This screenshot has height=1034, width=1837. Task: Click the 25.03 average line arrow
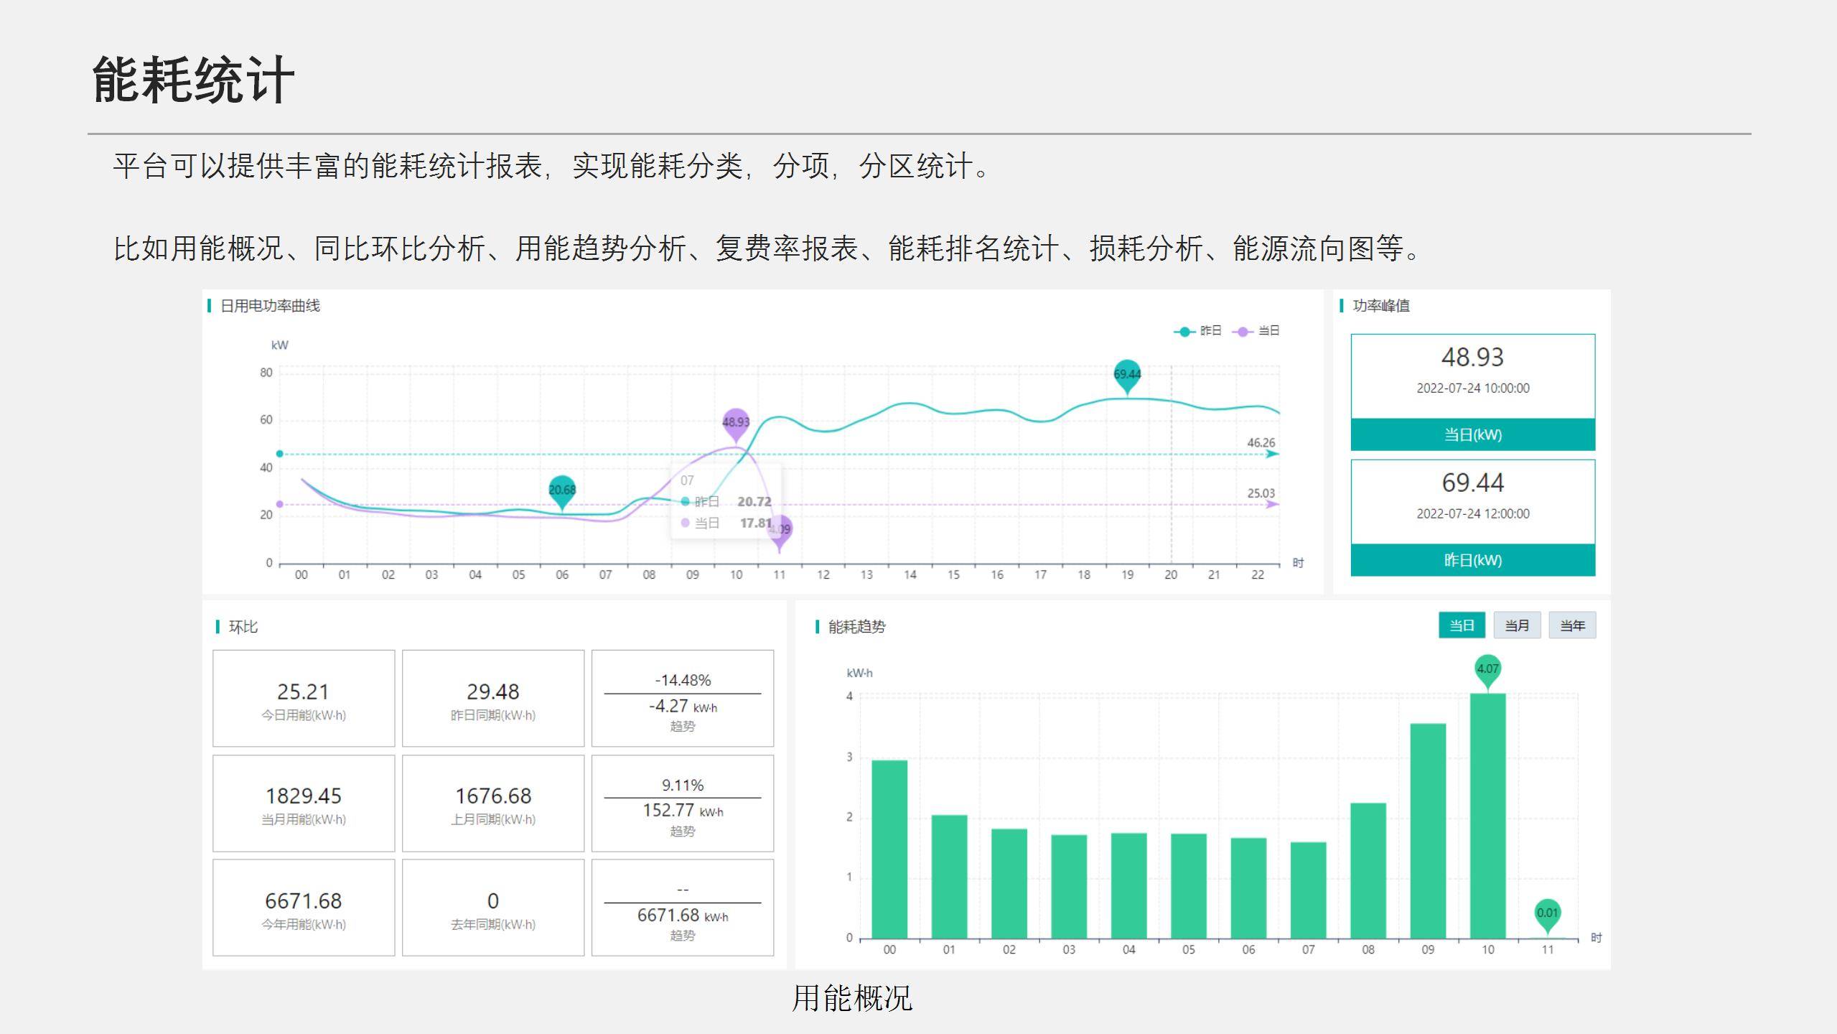[1272, 504]
